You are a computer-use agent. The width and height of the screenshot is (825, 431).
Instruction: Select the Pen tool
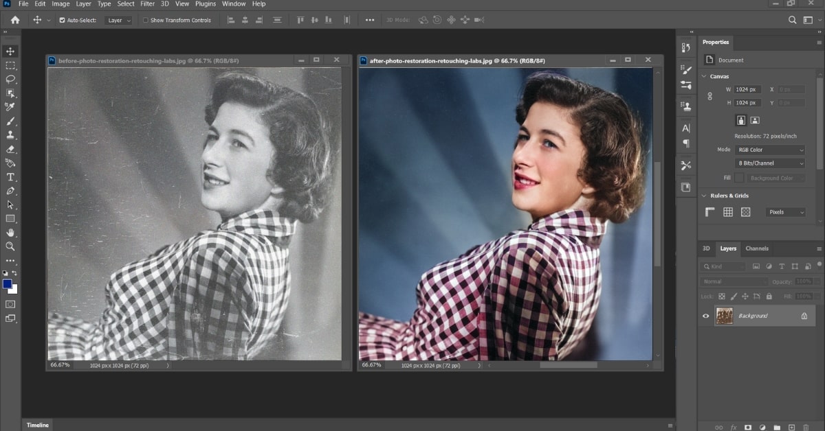tap(10, 191)
